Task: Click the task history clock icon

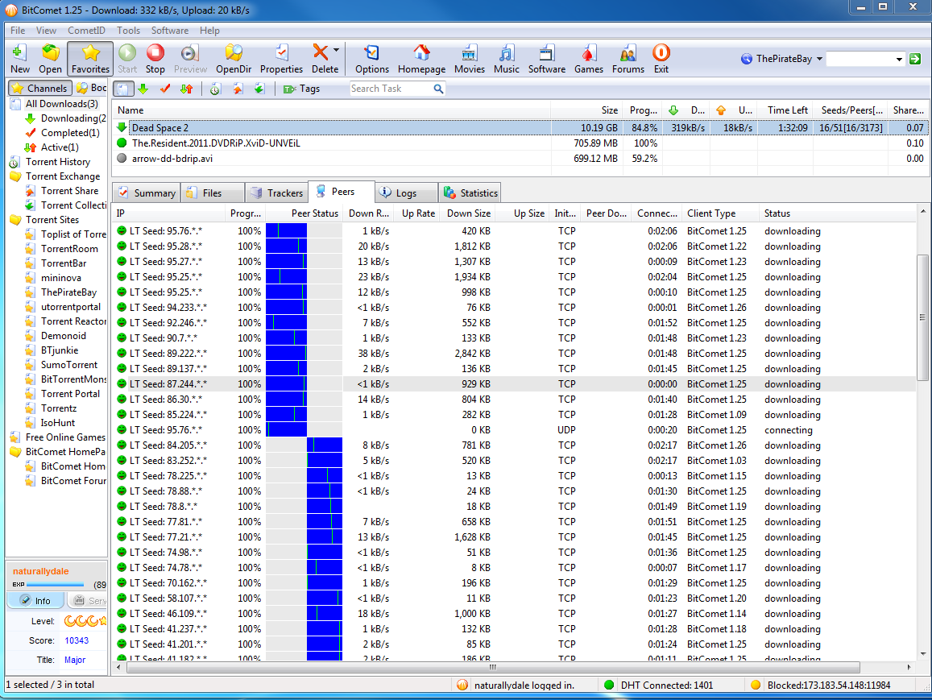Action: pos(215,89)
